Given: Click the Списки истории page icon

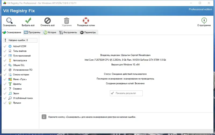Looking at the screenshot, I should coord(10,75).
